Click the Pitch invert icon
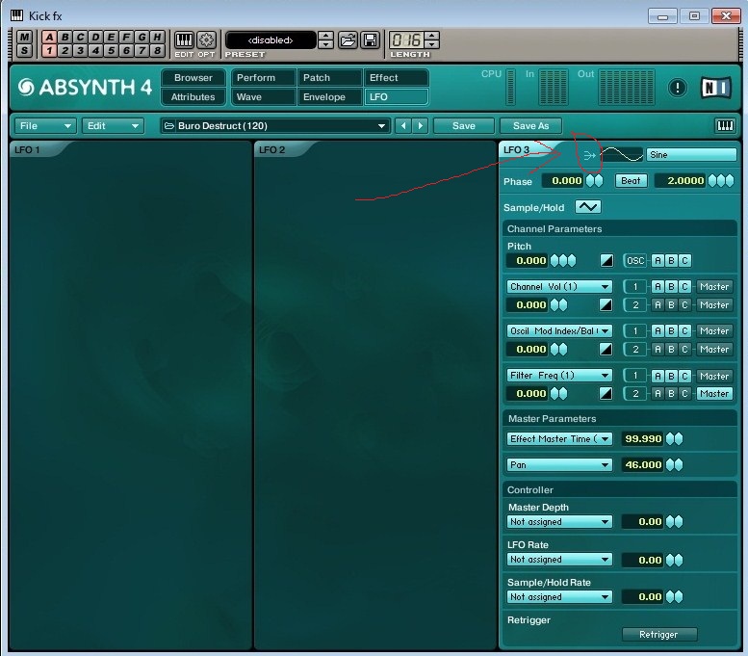 point(606,261)
